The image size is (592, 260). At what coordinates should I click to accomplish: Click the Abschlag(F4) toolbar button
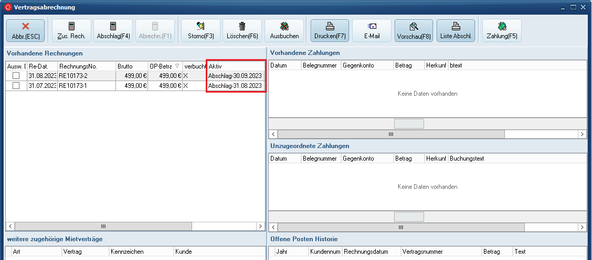[113, 31]
